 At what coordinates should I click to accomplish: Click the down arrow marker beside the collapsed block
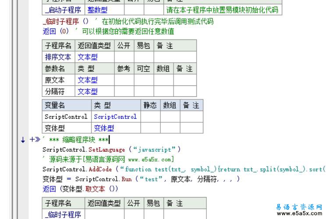[x=23, y=140]
